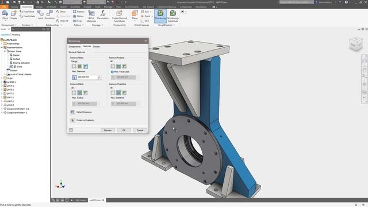Click the UCS tool
The width and height of the screenshot is (368, 207).
point(145,21)
